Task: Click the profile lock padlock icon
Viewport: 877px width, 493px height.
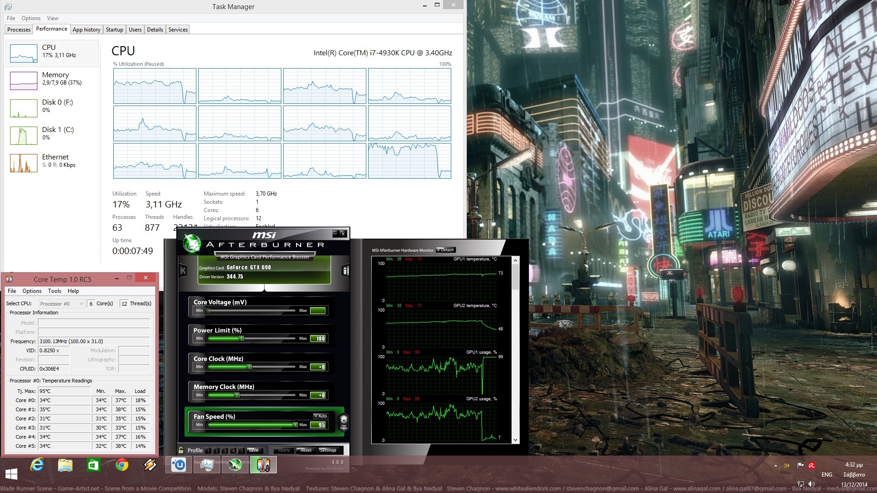Action: 181,450
